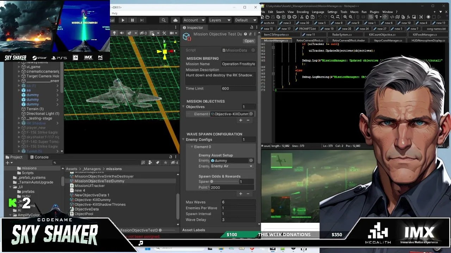Screen dimensions: 451x253
Task: Switch to RadarSystem.cs tab in Notepad++
Action: 341,34
